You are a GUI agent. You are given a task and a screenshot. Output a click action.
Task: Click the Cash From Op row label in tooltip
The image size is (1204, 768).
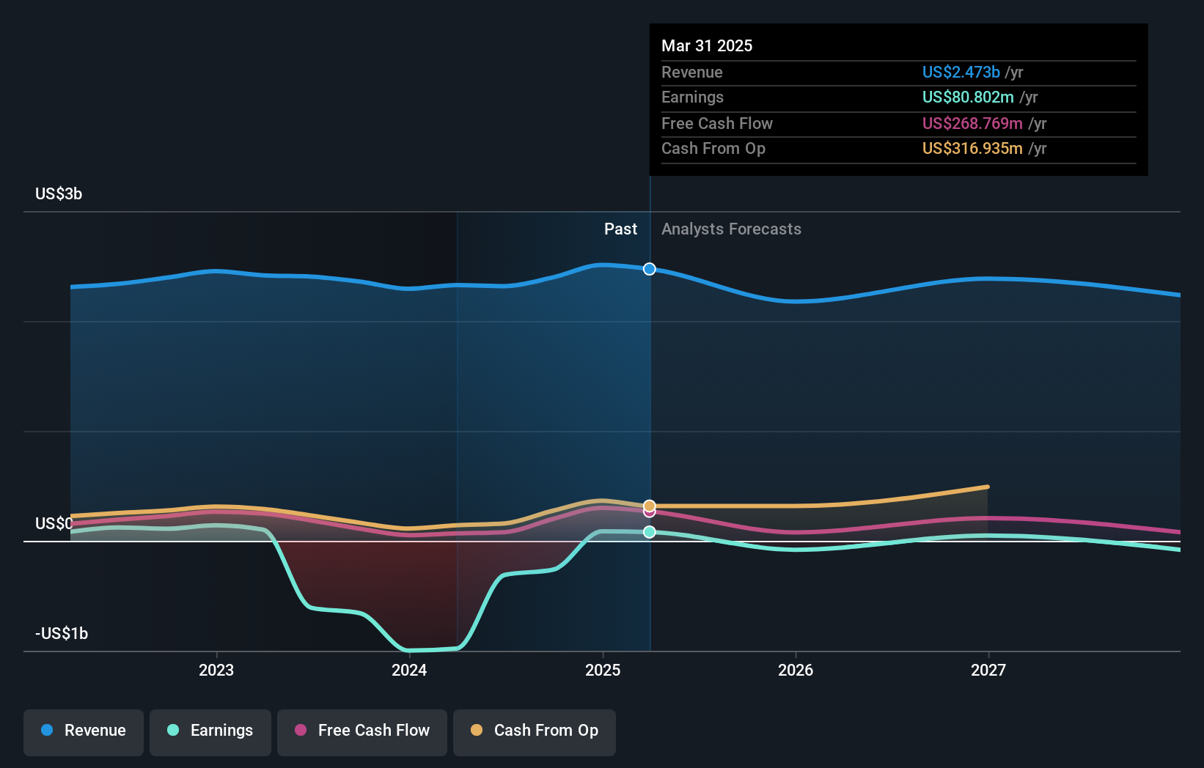click(x=713, y=149)
